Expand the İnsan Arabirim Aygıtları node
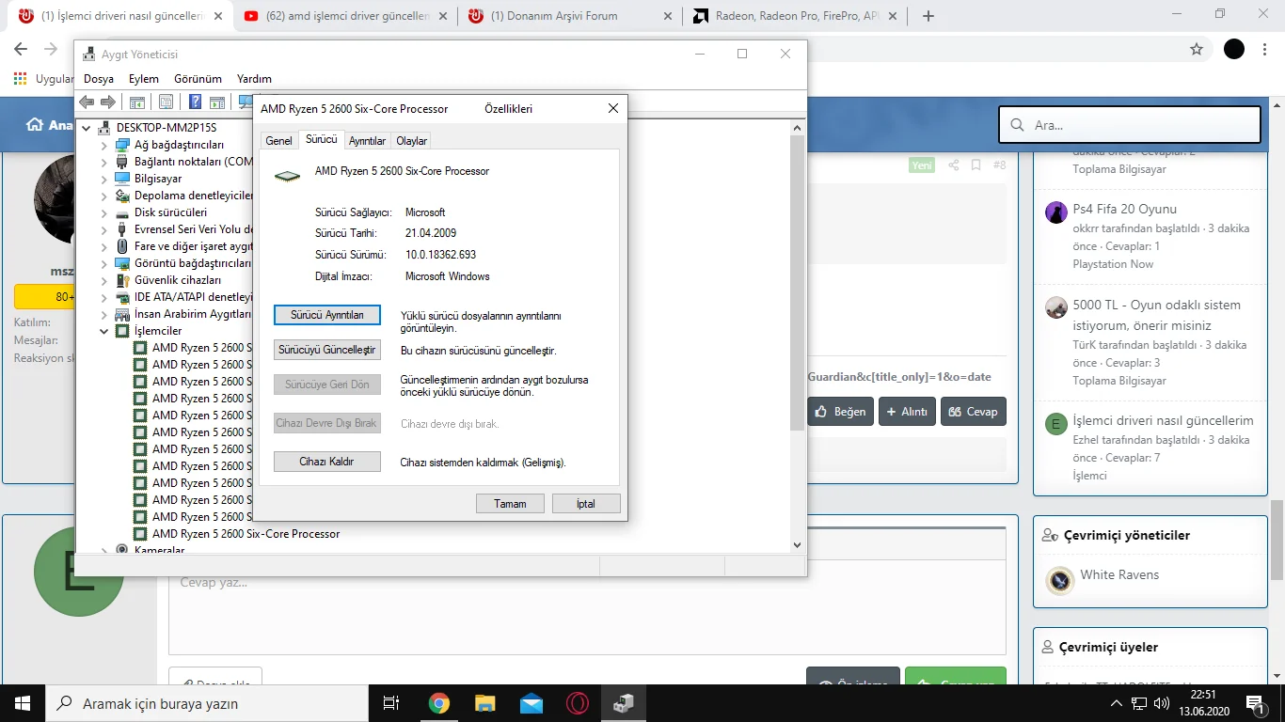This screenshot has width=1285, height=722. click(104, 314)
